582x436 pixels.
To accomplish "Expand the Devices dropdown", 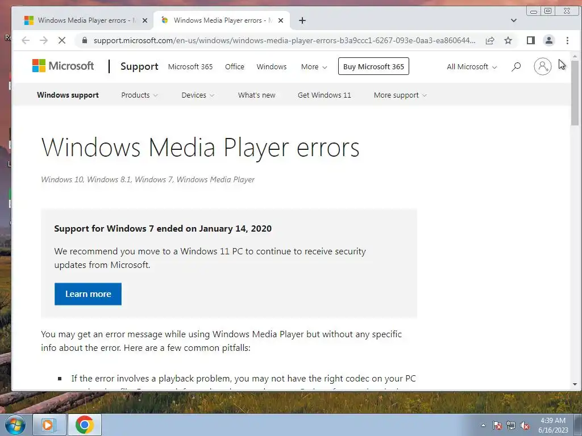I will click(197, 95).
